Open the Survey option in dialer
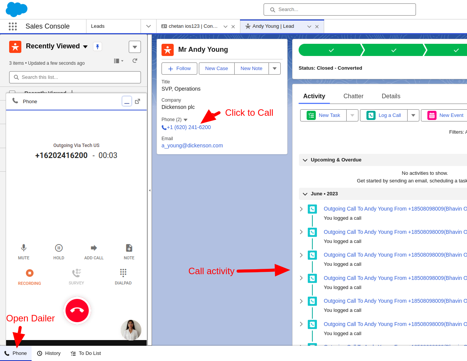The image size is (467, 361). pyautogui.click(x=76, y=277)
